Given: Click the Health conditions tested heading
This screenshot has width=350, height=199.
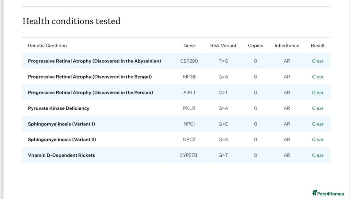Looking at the screenshot, I should click(x=71, y=21).
